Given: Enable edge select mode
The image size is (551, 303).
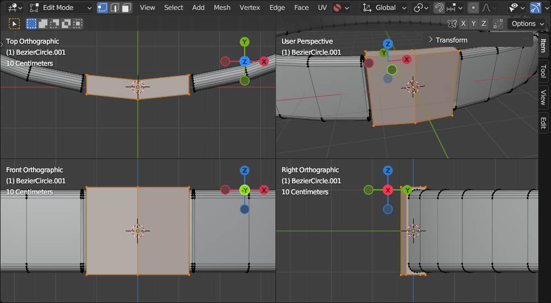Looking at the screenshot, I should (115, 7).
